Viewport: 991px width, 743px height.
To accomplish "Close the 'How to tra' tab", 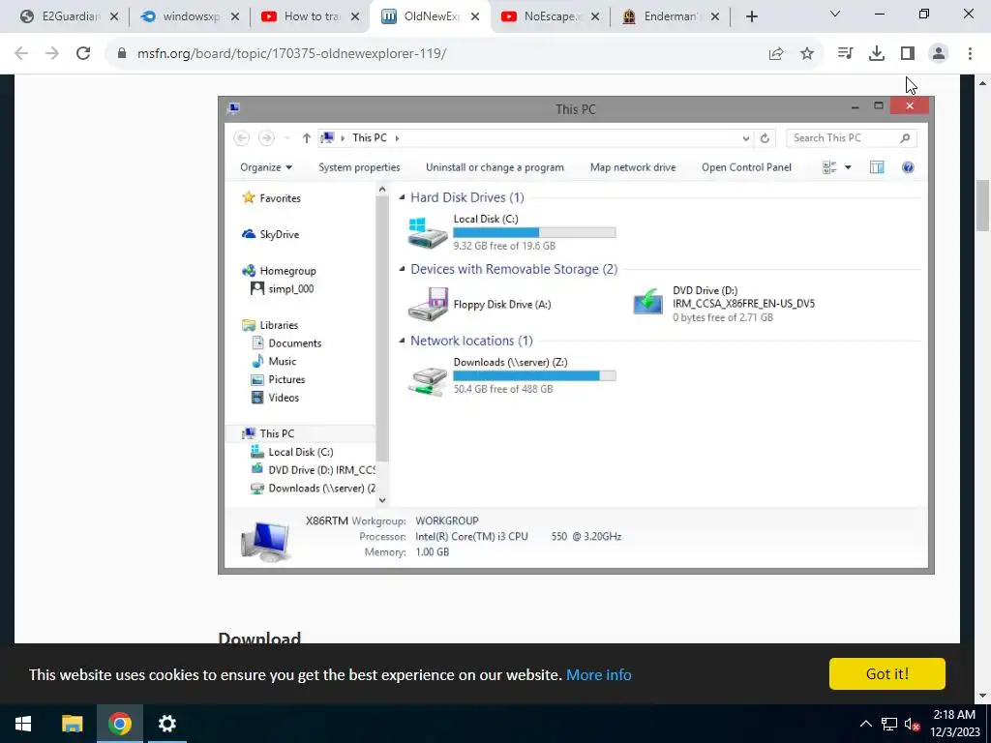I will (355, 17).
